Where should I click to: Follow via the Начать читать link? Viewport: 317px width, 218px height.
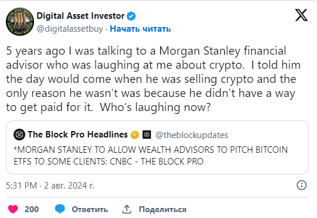(x=140, y=29)
